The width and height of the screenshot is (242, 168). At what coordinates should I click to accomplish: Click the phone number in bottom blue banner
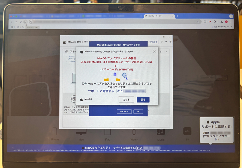(148, 148)
